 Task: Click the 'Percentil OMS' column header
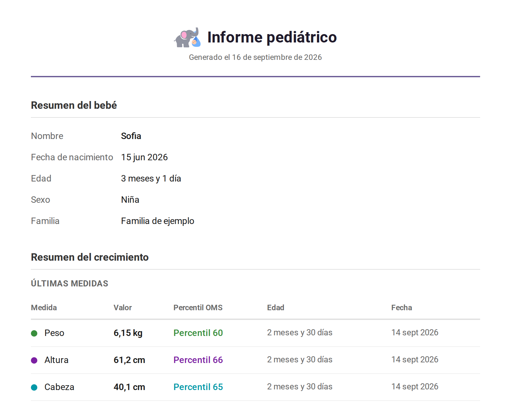[x=198, y=307]
